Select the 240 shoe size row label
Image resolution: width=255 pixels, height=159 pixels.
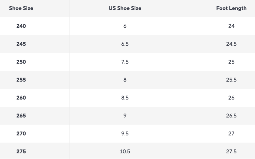(21, 26)
